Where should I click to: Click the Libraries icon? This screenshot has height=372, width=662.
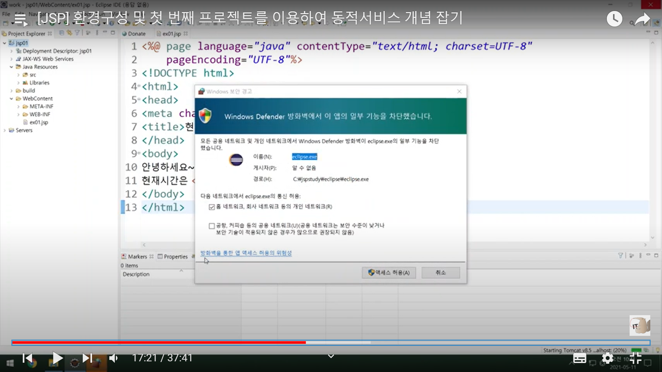(25, 83)
